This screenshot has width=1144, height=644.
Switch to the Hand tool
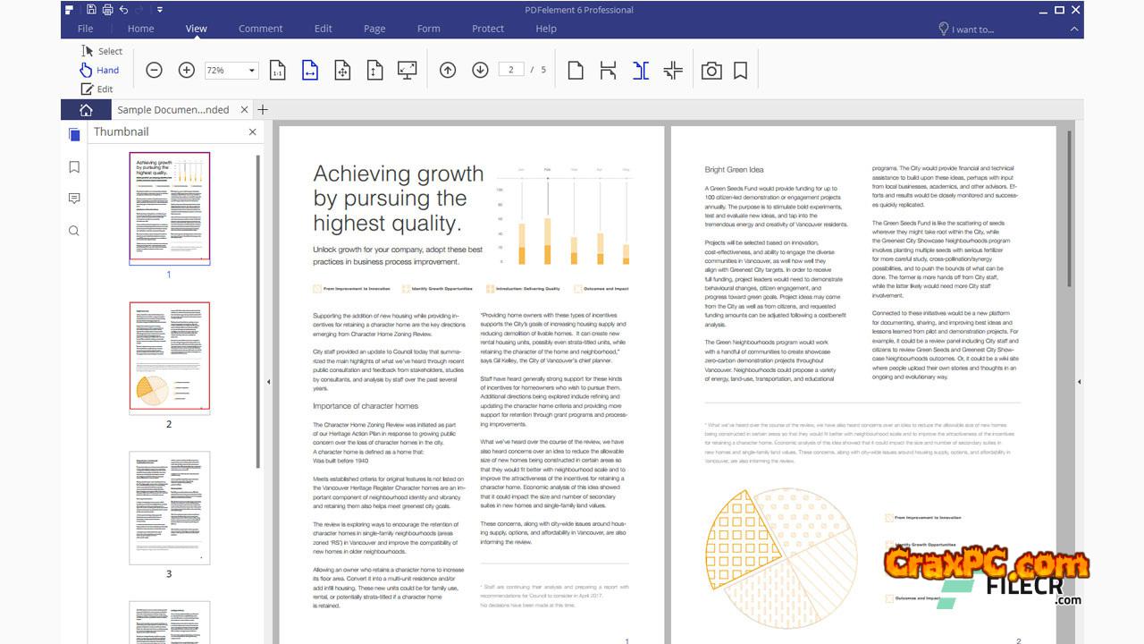click(x=99, y=70)
